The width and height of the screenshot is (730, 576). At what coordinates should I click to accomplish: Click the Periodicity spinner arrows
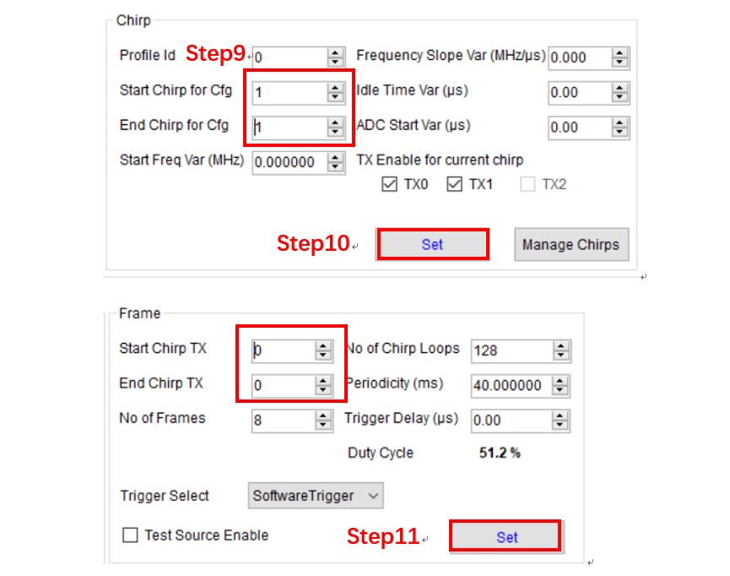coord(561,386)
